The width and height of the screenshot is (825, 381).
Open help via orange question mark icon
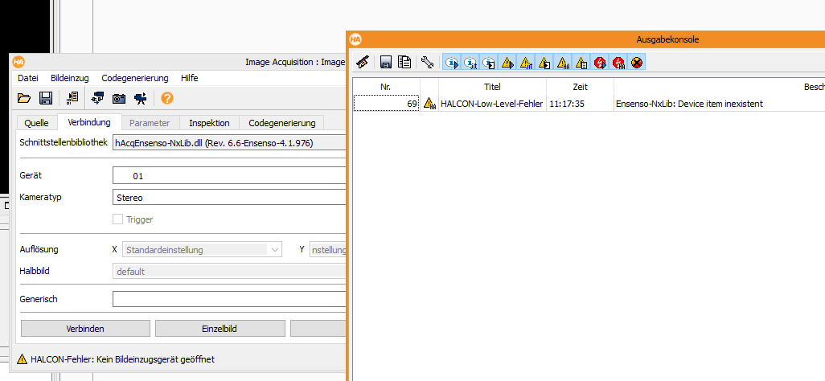pyautogui.click(x=167, y=98)
